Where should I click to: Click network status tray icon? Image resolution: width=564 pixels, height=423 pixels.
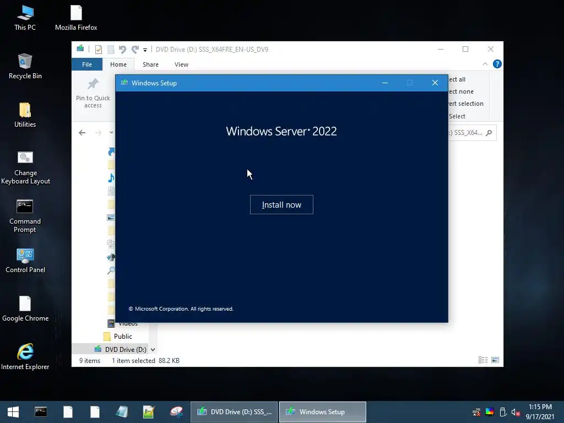point(476,412)
